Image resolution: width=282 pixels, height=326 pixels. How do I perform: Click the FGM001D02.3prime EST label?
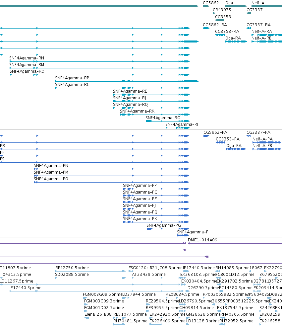[104, 308]
